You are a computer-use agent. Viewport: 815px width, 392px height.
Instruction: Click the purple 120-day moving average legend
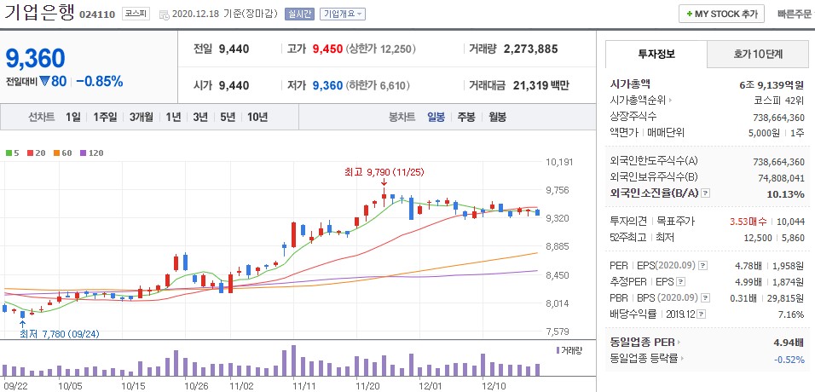tap(91, 153)
